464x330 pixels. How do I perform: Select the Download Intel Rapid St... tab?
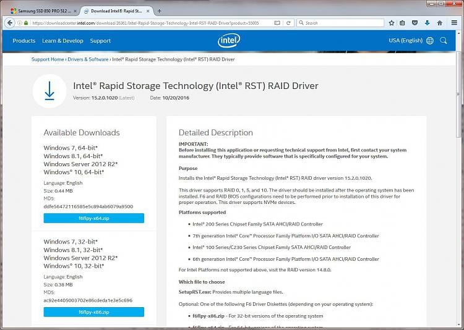coord(116,11)
